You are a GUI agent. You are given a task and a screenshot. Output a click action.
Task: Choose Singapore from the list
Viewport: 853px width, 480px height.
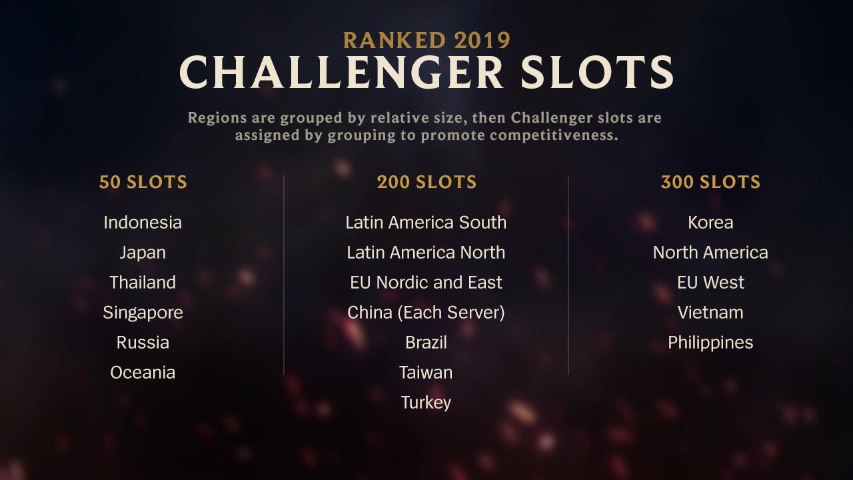[x=143, y=313]
